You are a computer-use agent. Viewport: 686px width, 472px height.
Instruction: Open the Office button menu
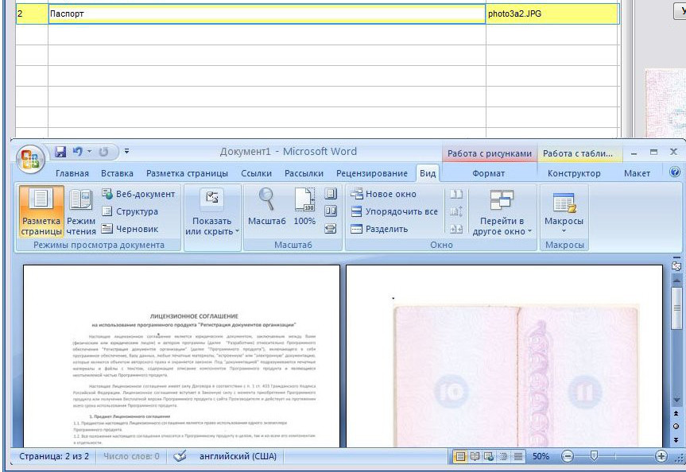[30, 158]
